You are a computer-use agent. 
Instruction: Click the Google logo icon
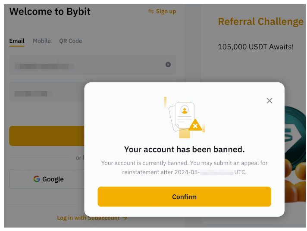pos(37,179)
